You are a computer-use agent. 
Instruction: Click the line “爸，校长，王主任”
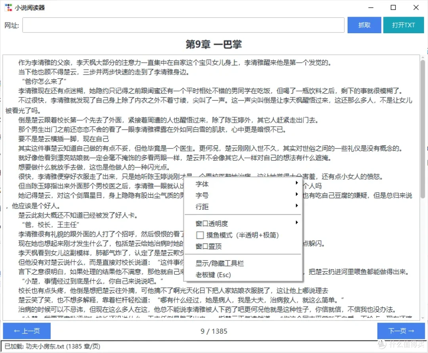point(50,225)
